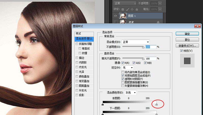Toggle 将剪贴图层混合成组(P) checkbox
This screenshot has width=203, height=115.
[x=123, y=75]
